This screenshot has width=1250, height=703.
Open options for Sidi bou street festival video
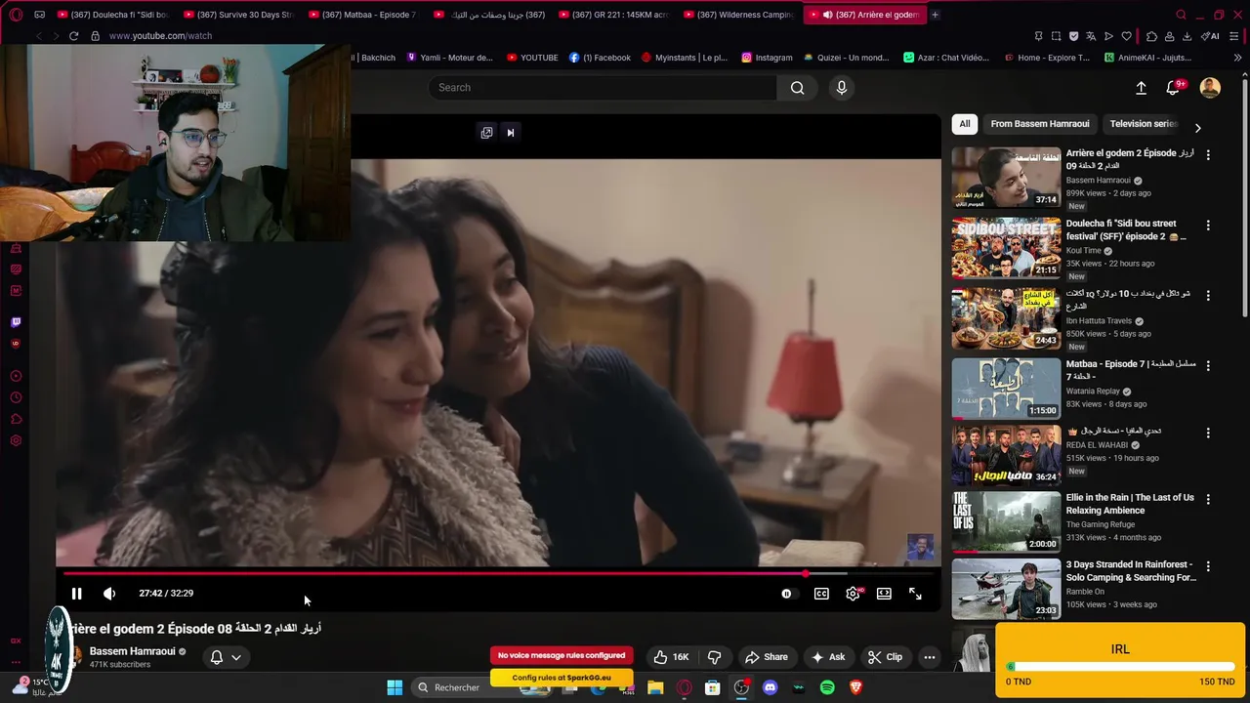1208,226
